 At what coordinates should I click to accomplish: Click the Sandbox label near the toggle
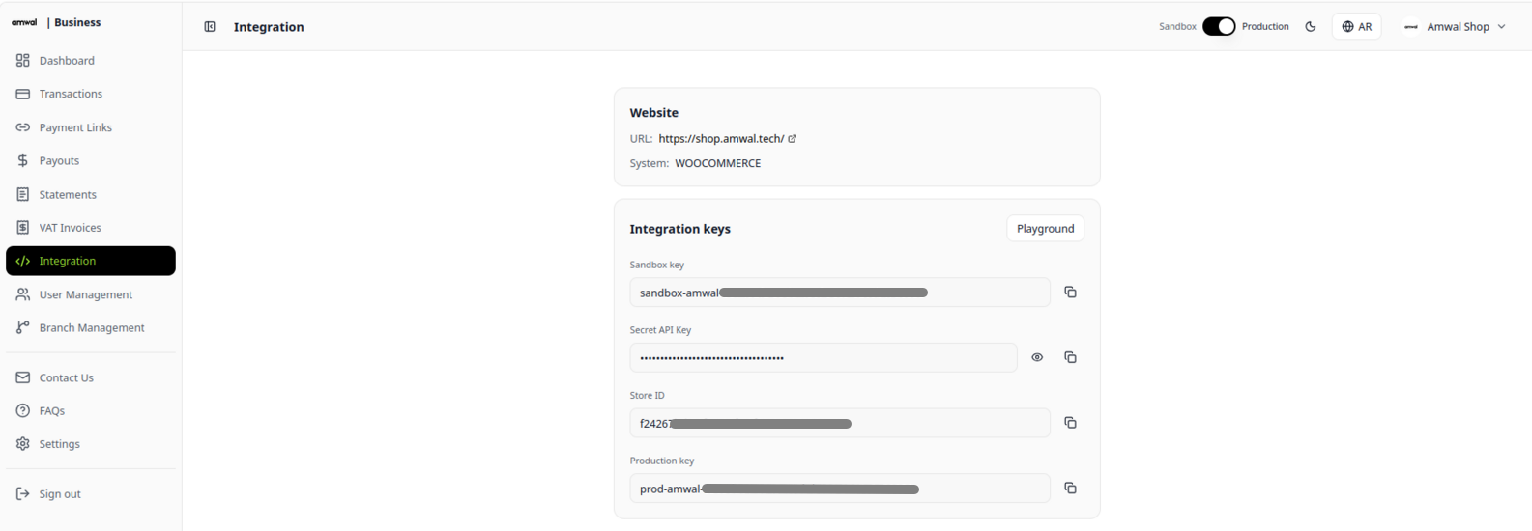click(1177, 27)
